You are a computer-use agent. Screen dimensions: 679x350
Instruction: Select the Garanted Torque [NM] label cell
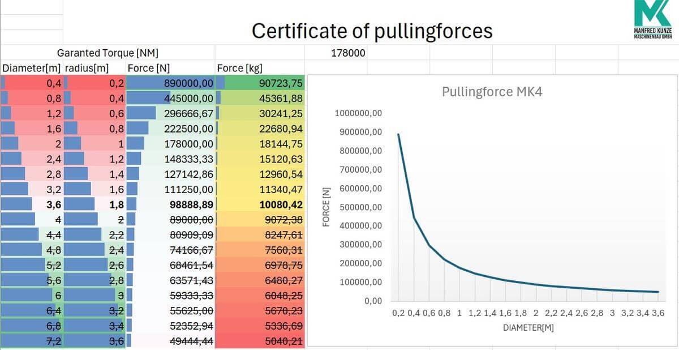pos(108,53)
